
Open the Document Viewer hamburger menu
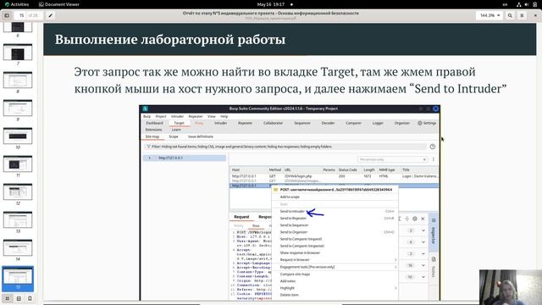522,15
